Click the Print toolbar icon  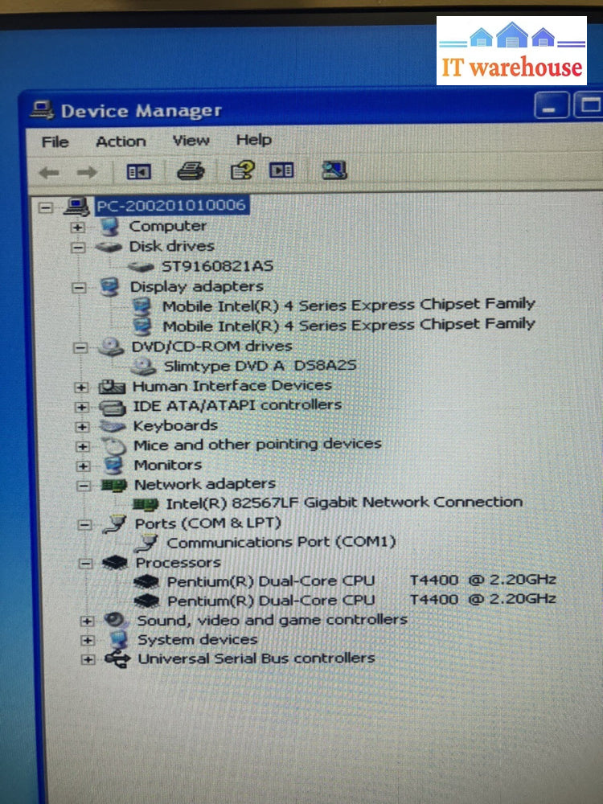[191, 170]
